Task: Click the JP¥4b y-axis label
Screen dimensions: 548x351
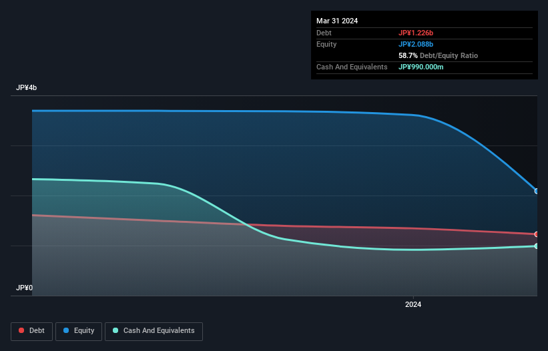Action: (x=26, y=87)
